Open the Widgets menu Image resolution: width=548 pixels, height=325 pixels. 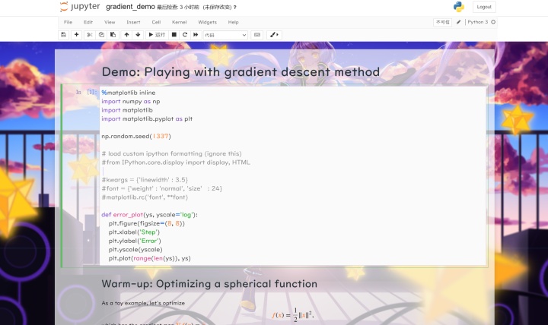pos(207,22)
